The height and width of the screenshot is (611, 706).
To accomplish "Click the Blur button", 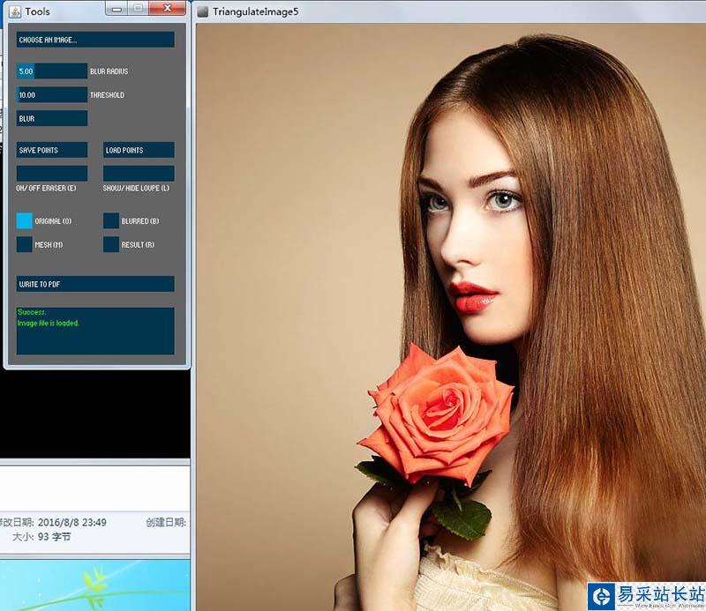I will [x=52, y=118].
